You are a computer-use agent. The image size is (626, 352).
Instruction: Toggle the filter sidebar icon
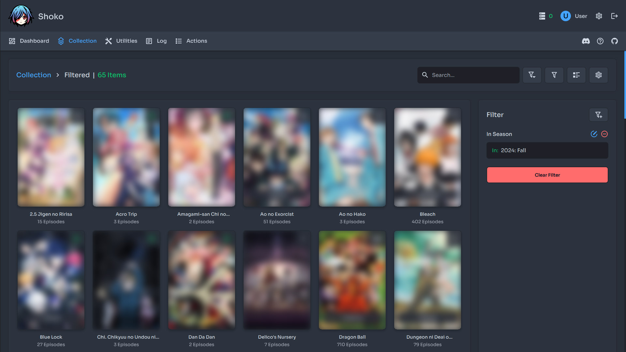[554, 75]
